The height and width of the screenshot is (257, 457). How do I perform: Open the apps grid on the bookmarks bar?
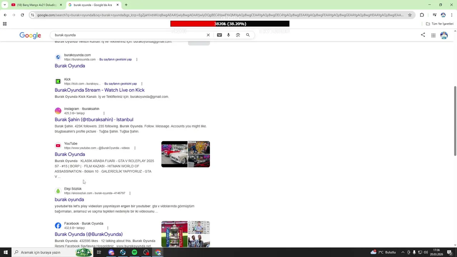point(5,24)
